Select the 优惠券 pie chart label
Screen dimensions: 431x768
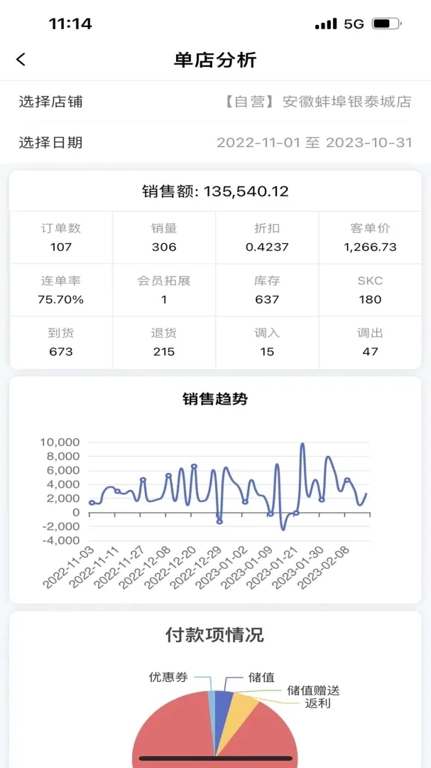tap(168, 678)
